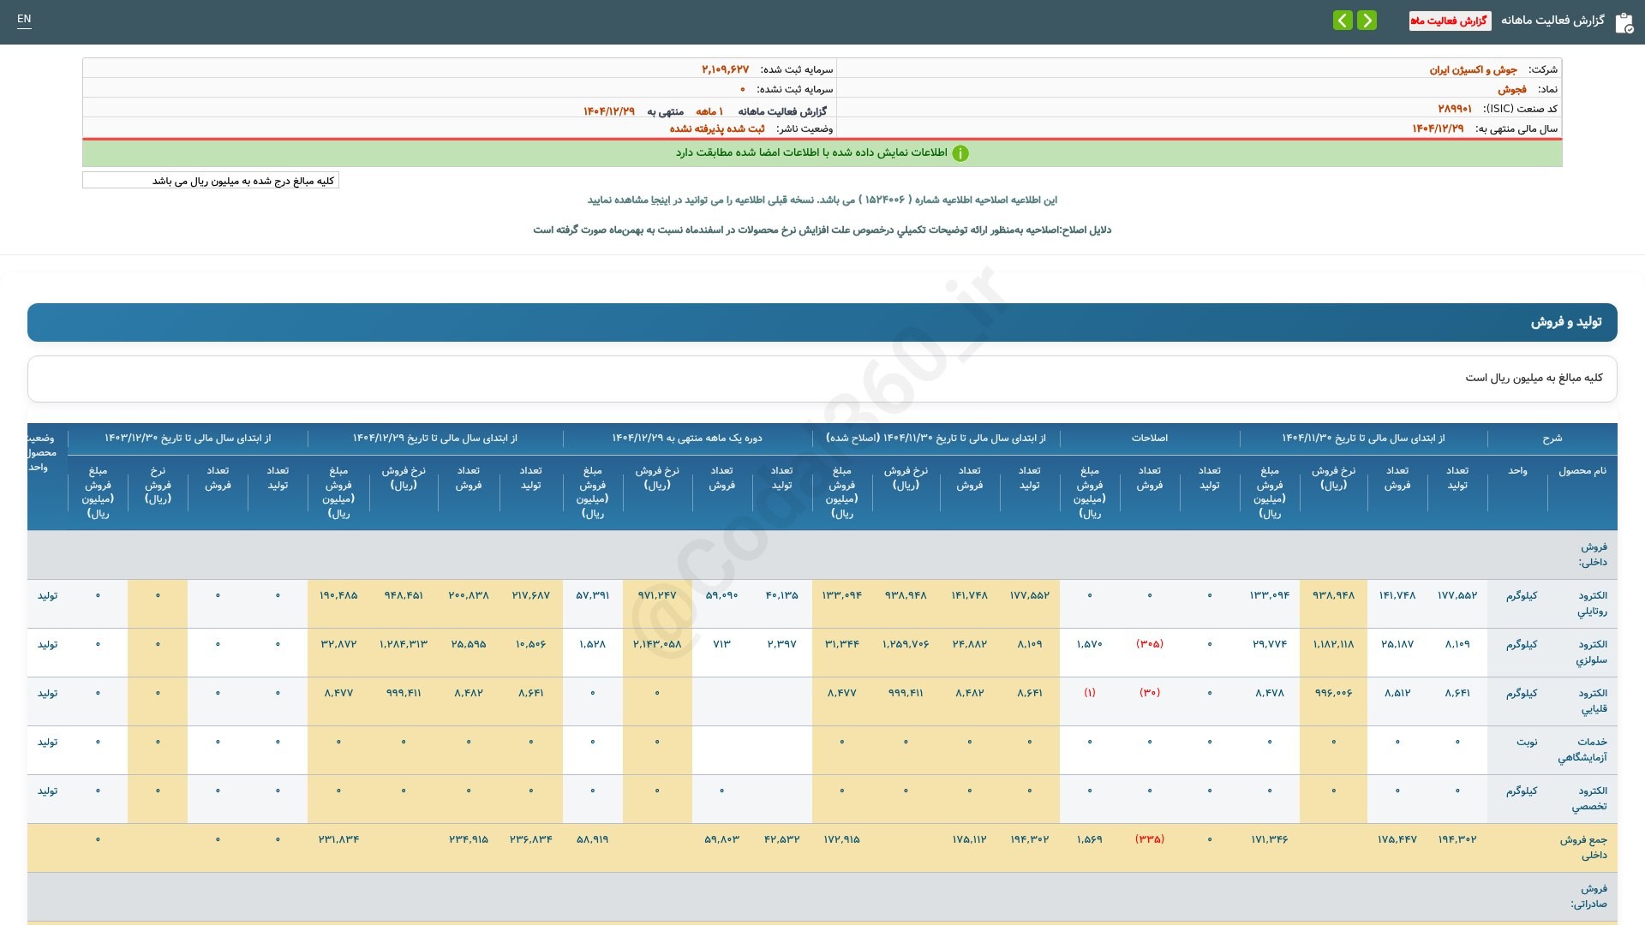Screen dimensions: 1645x925
Task: Select ISIC industry code ۲۸۹۹۰۱
Action: (1455, 109)
